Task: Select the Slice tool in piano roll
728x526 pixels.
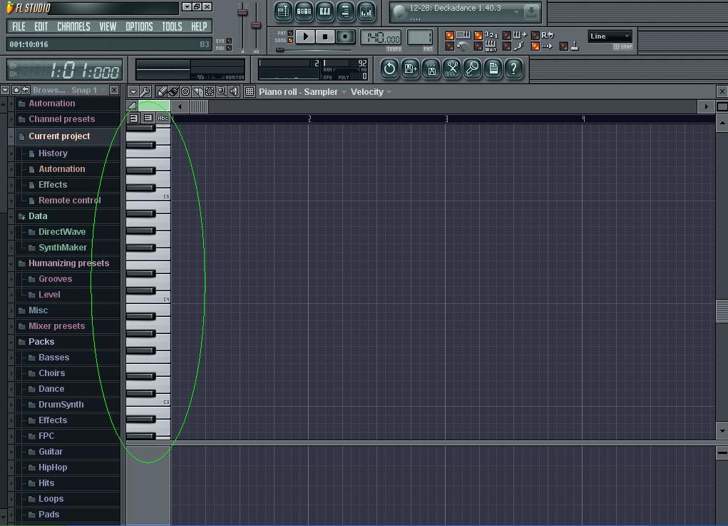Action: [198, 91]
